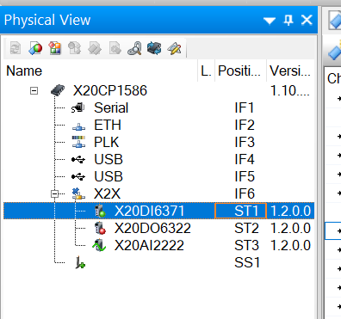Click the blue arrows hardware update icon
341x319 pixels.
pyautogui.click(x=154, y=48)
